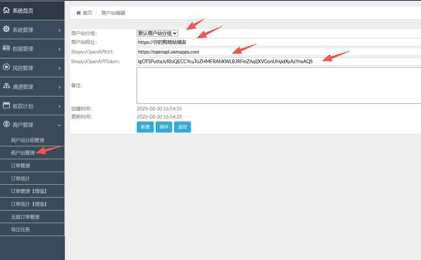The width and height of the screenshot is (421, 260).
Task: Click the 新增 button
Action: pos(145,127)
